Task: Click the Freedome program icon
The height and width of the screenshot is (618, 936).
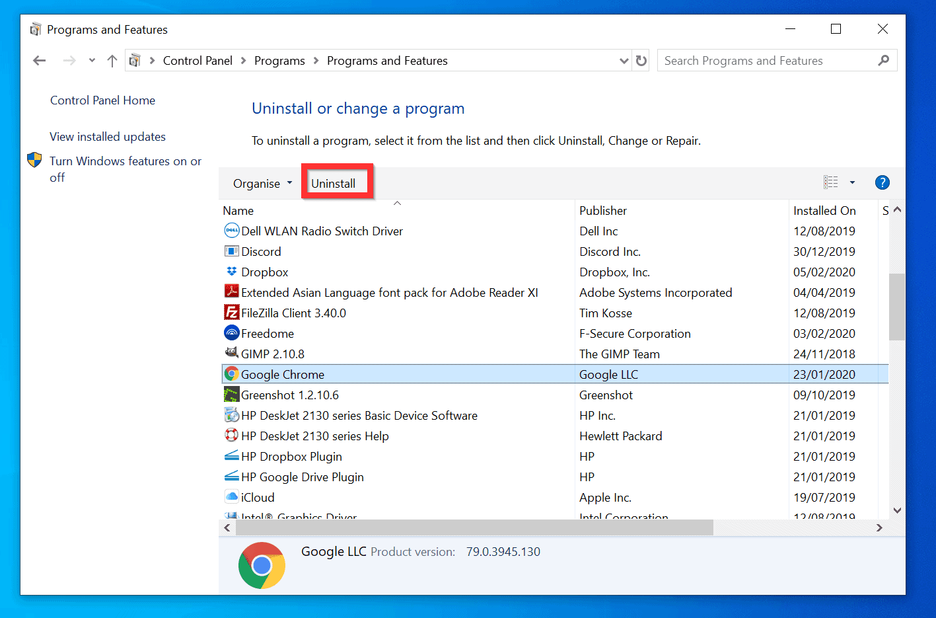Action: coord(231,332)
